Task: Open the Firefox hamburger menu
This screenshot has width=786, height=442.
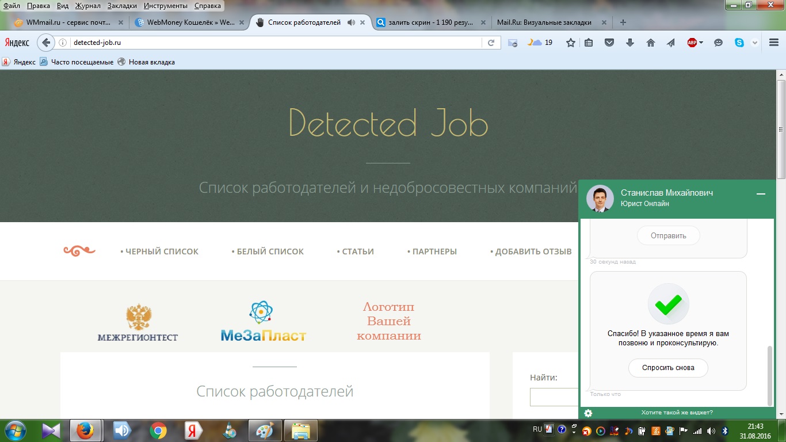Action: 774,43
